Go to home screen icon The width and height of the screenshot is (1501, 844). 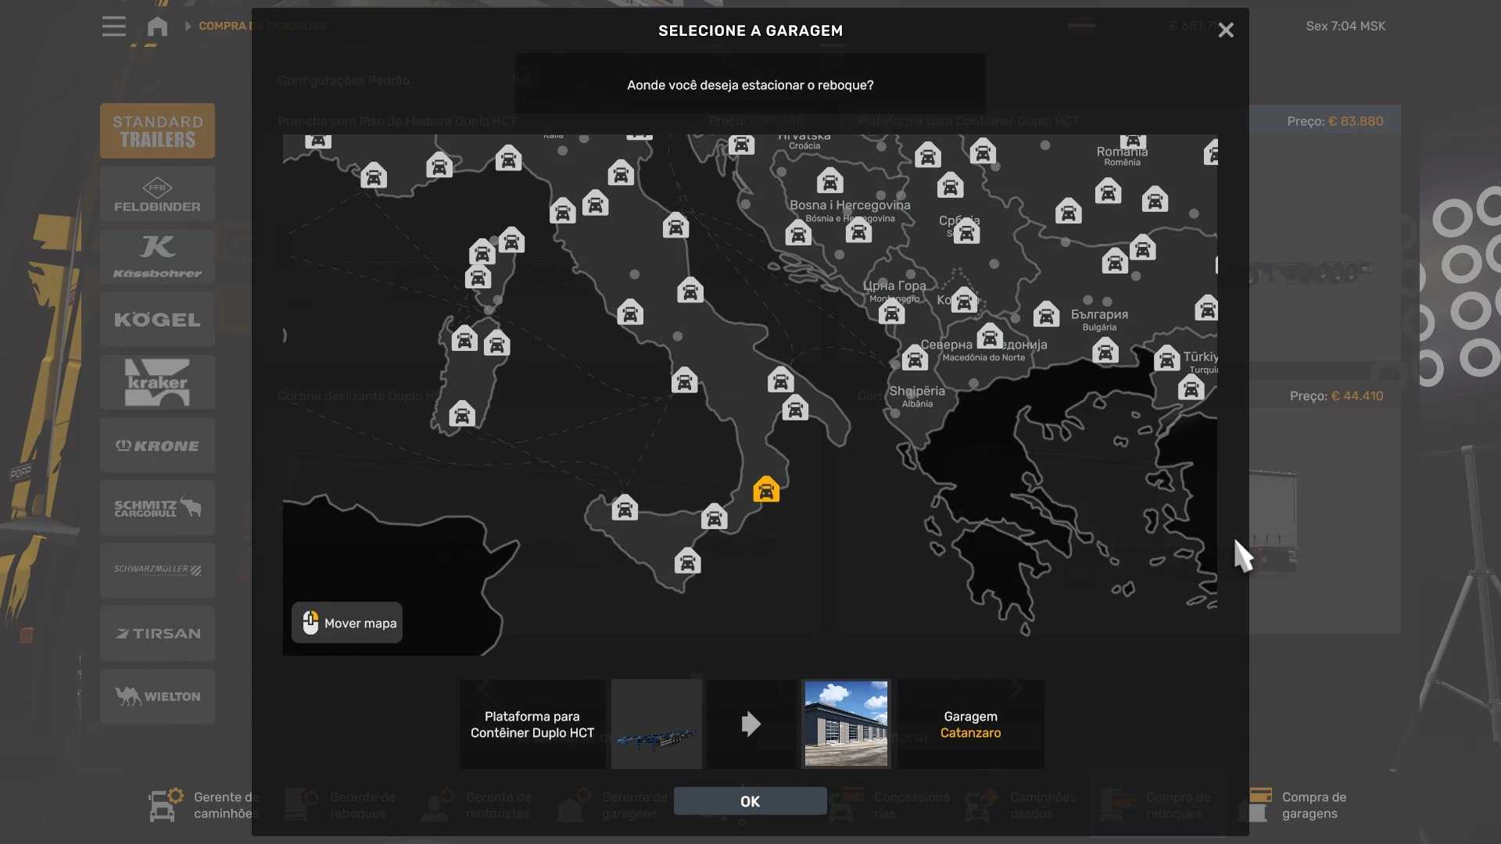point(157,27)
